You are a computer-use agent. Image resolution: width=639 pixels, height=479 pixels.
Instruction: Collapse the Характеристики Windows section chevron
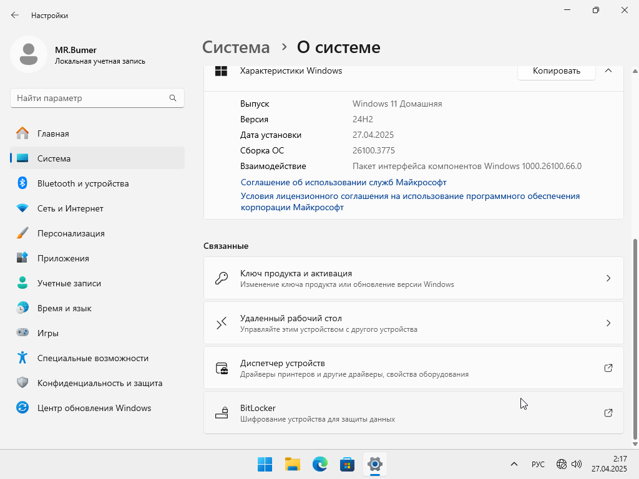pyautogui.click(x=608, y=71)
